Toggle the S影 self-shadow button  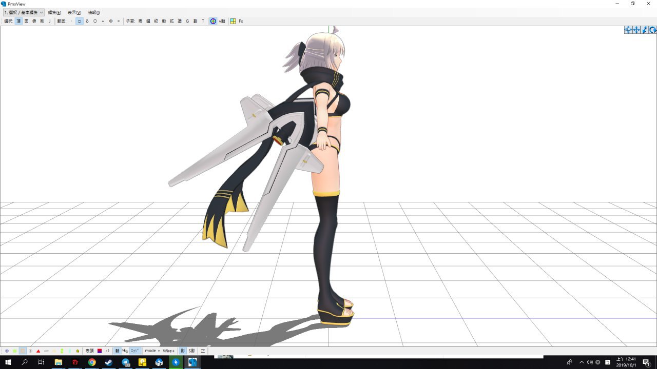point(191,351)
